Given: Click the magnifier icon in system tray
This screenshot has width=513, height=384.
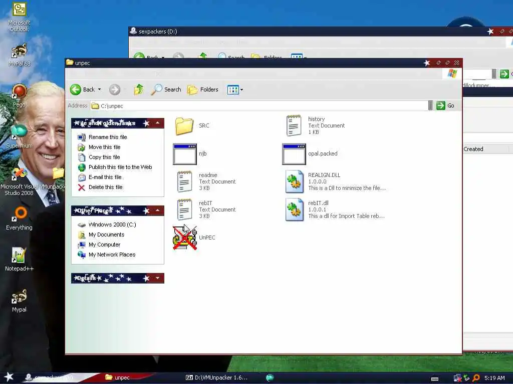Looking at the screenshot, I should (x=476, y=378).
